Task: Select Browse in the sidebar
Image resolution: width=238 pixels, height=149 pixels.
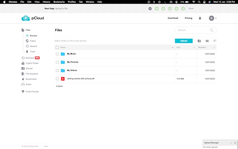Action: (x=31, y=36)
